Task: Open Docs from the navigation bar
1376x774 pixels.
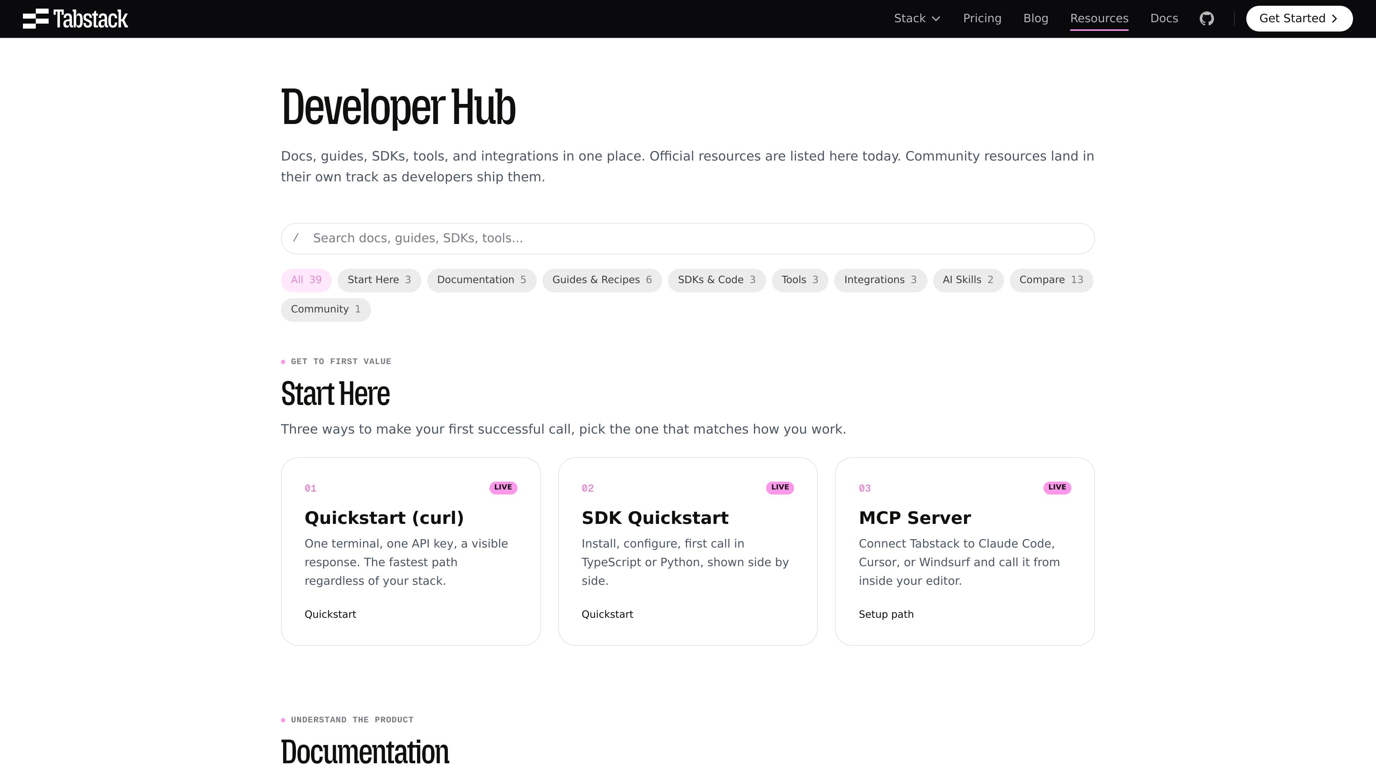Action: coord(1164,19)
